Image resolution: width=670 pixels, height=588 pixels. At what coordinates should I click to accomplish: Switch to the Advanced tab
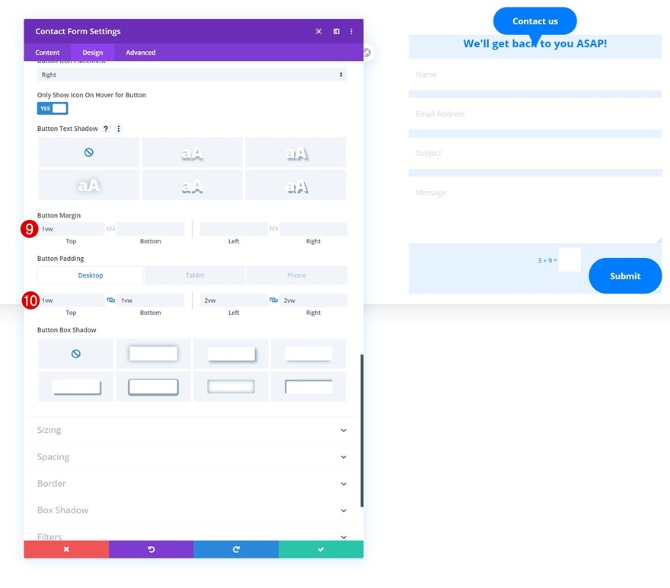click(x=141, y=52)
